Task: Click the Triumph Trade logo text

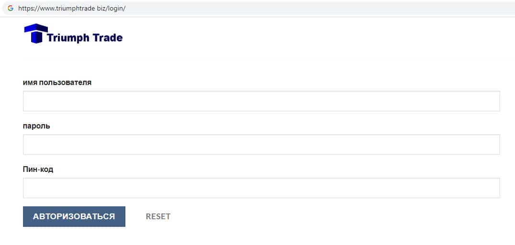Action: pos(85,38)
